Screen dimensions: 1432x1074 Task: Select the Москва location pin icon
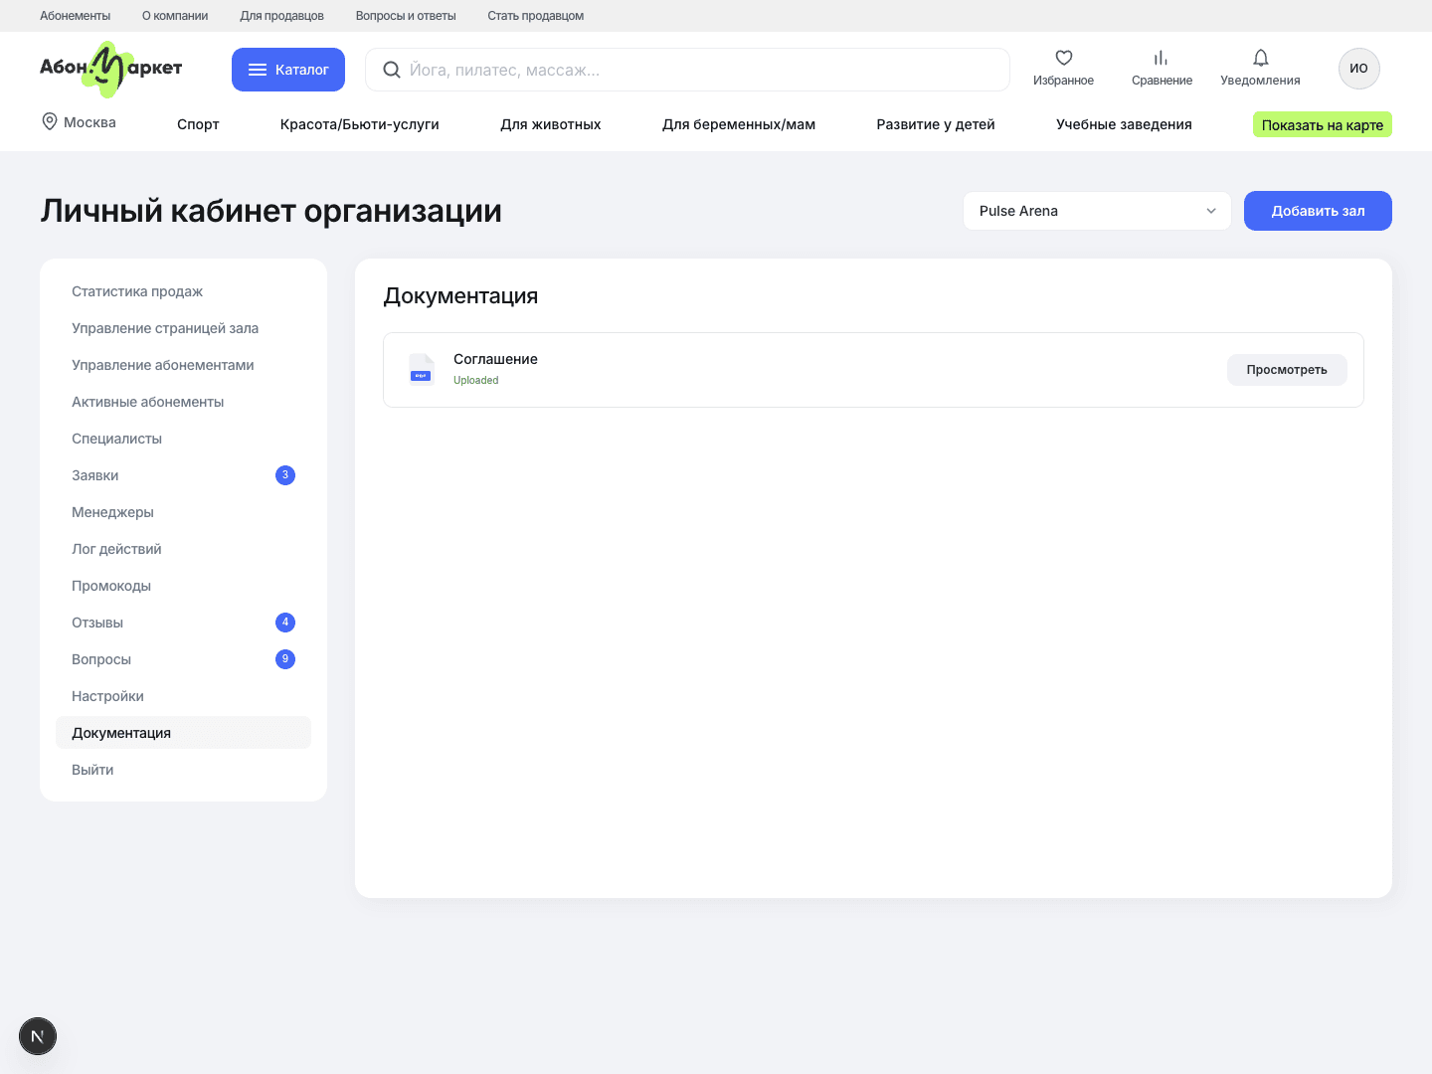tap(50, 121)
